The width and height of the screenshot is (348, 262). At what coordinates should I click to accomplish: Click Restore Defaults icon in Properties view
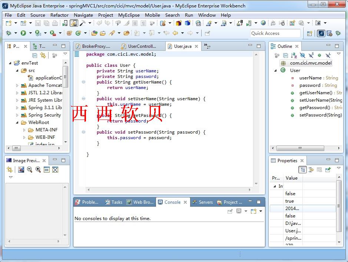coord(319,170)
